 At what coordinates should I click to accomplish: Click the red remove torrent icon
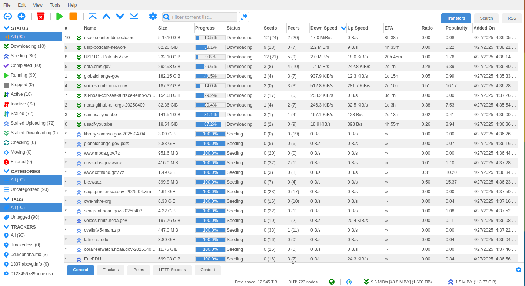pyautogui.click(x=41, y=16)
